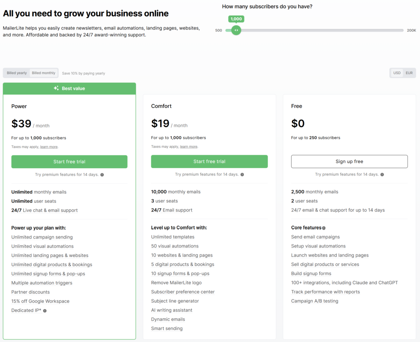Open learn more link in Comfort plan

[x=189, y=146]
